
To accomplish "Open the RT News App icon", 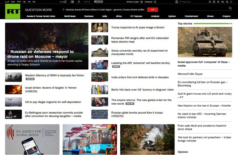I will 177,2.
